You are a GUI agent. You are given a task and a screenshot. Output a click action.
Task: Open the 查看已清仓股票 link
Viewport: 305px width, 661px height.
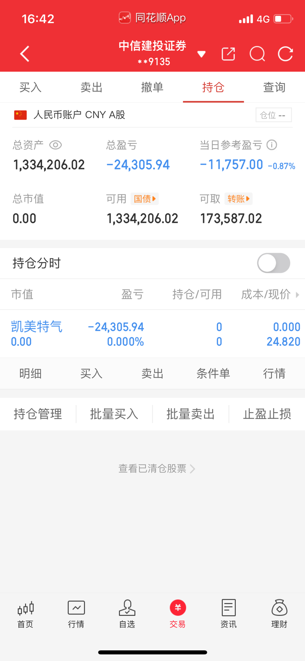[156, 469]
